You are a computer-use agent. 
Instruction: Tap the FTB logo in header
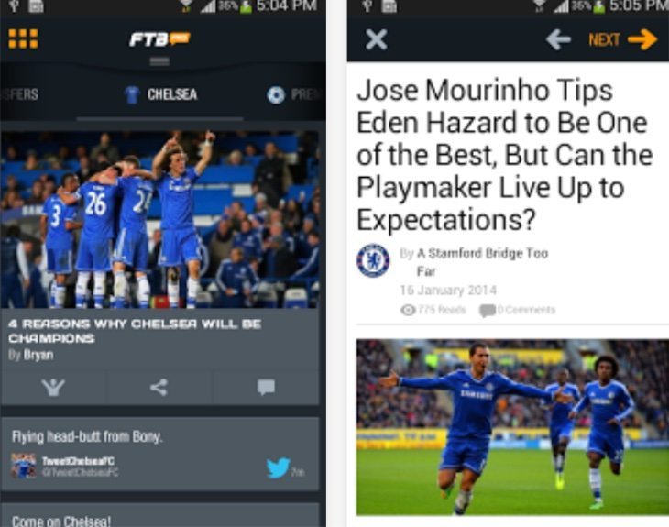[159, 39]
